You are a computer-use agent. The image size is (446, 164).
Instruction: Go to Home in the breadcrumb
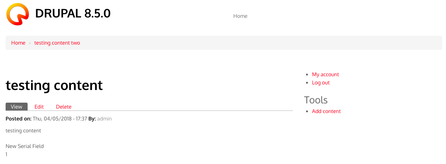coord(18,43)
